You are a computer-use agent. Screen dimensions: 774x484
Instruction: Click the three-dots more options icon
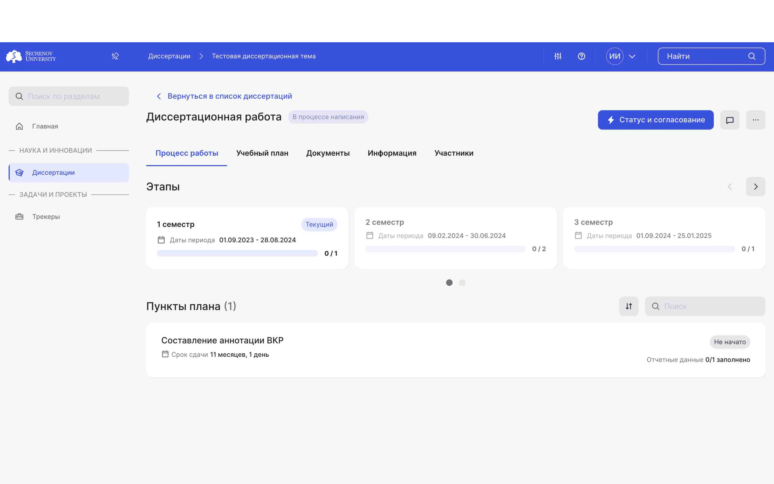click(756, 119)
